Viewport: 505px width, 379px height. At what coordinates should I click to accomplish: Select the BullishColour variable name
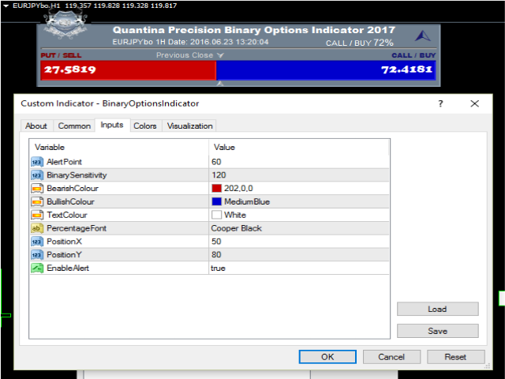70,202
